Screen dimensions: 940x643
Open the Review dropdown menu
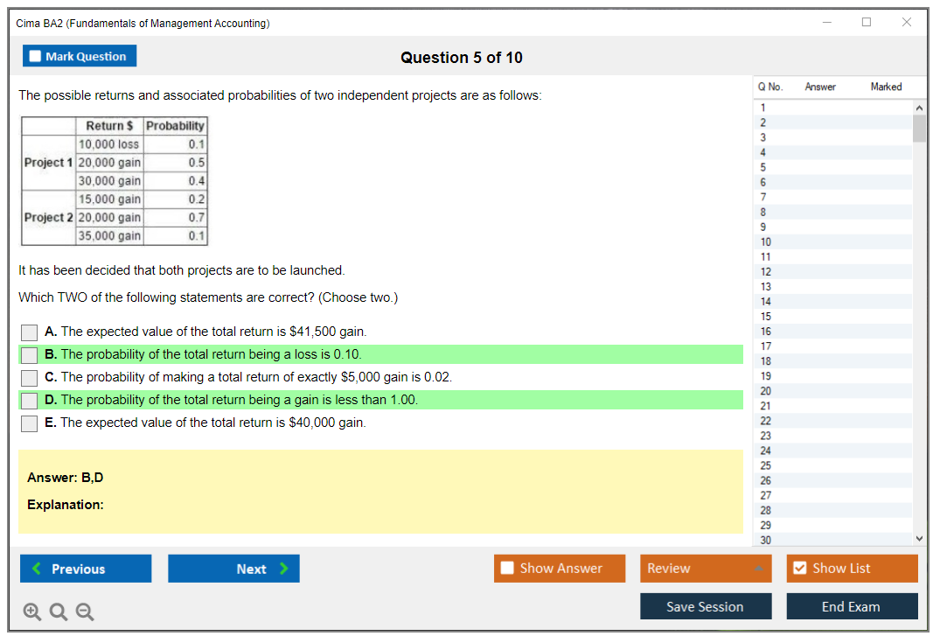705,569
